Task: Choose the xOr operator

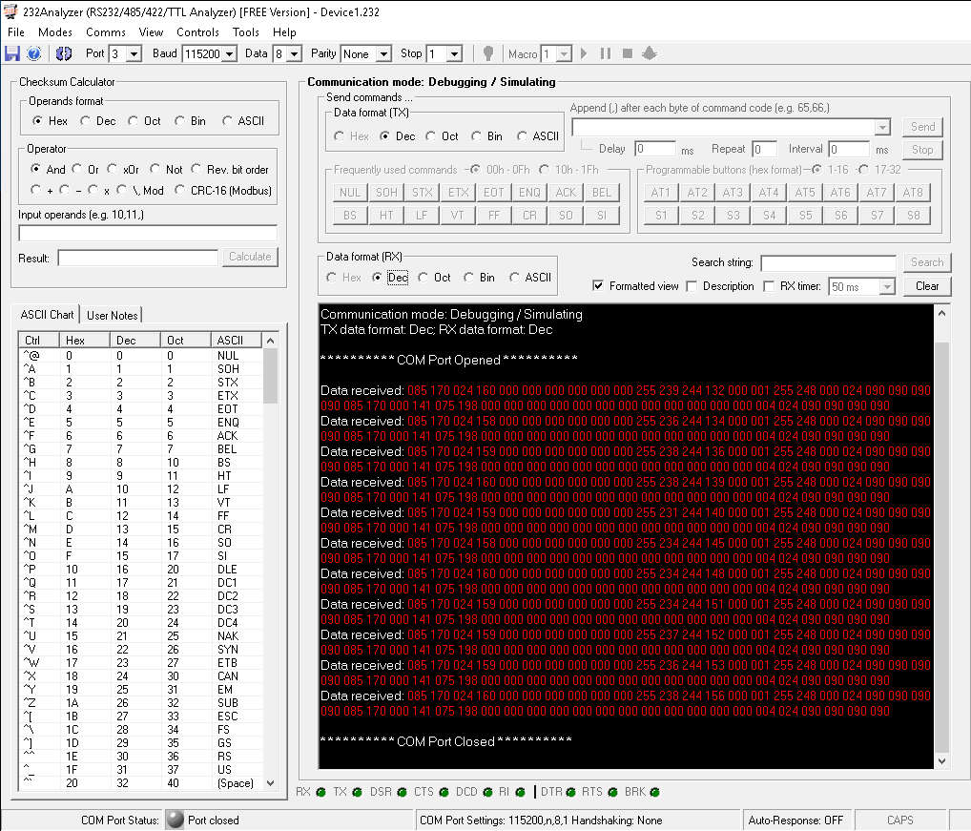Action: click(113, 169)
